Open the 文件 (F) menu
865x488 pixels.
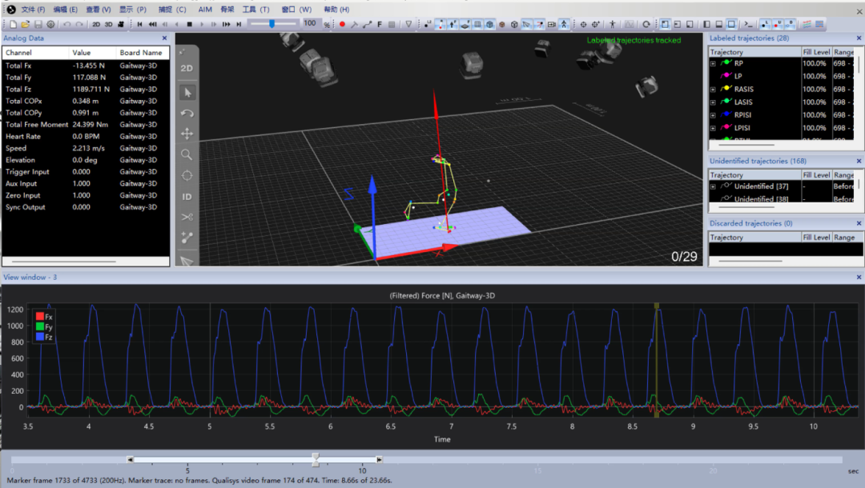[x=33, y=10]
